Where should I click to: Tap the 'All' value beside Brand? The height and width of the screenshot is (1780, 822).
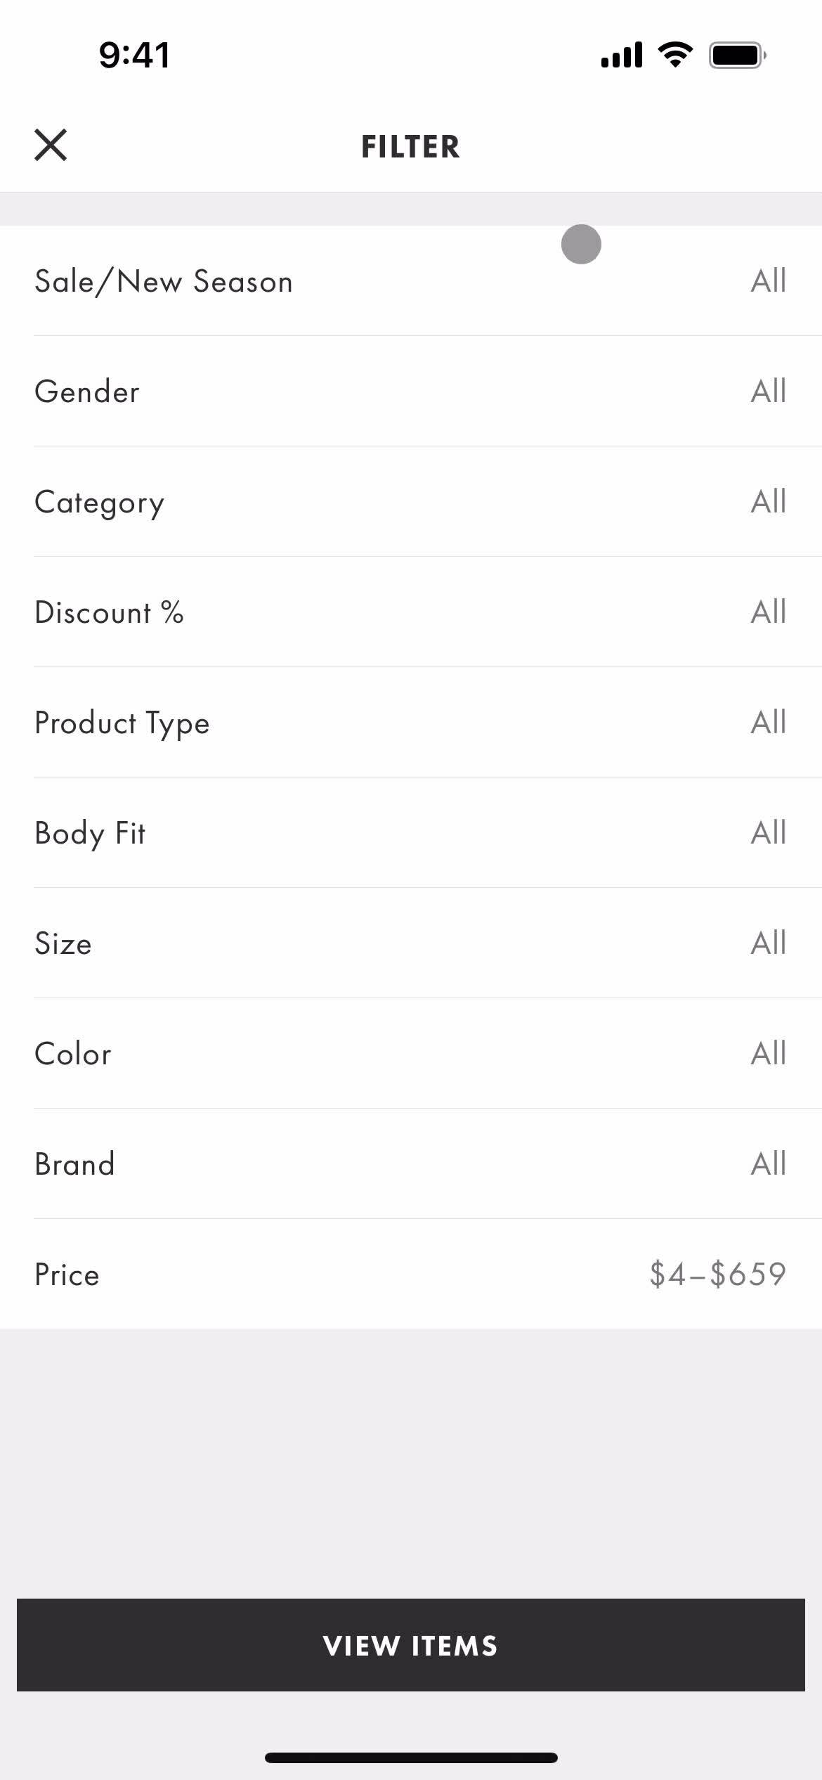(x=768, y=1163)
